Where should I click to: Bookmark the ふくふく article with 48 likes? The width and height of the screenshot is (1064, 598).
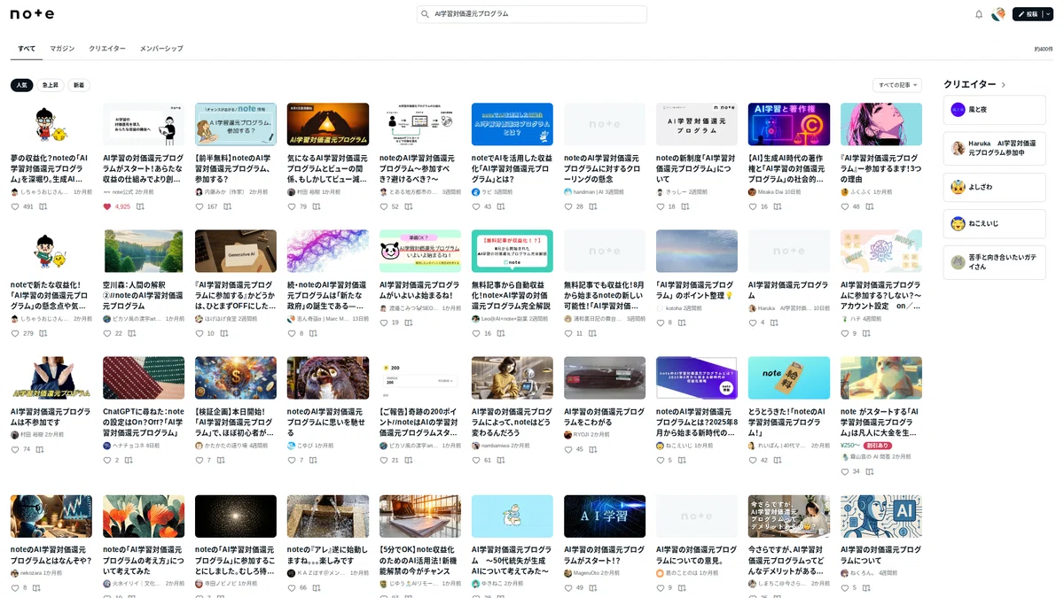[x=870, y=206]
